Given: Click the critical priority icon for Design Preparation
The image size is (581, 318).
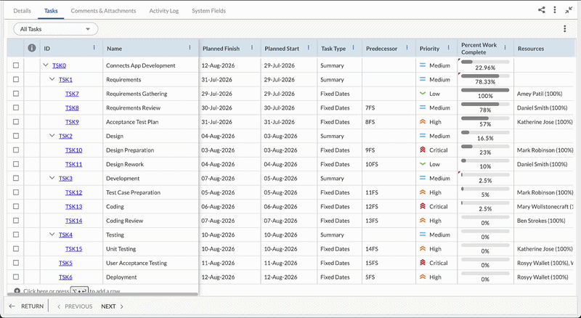Looking at the screenshot, I should pos(423,150).
